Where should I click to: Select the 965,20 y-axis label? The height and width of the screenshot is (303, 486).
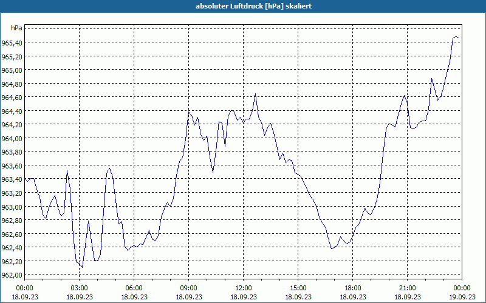(x=12, y=56)
